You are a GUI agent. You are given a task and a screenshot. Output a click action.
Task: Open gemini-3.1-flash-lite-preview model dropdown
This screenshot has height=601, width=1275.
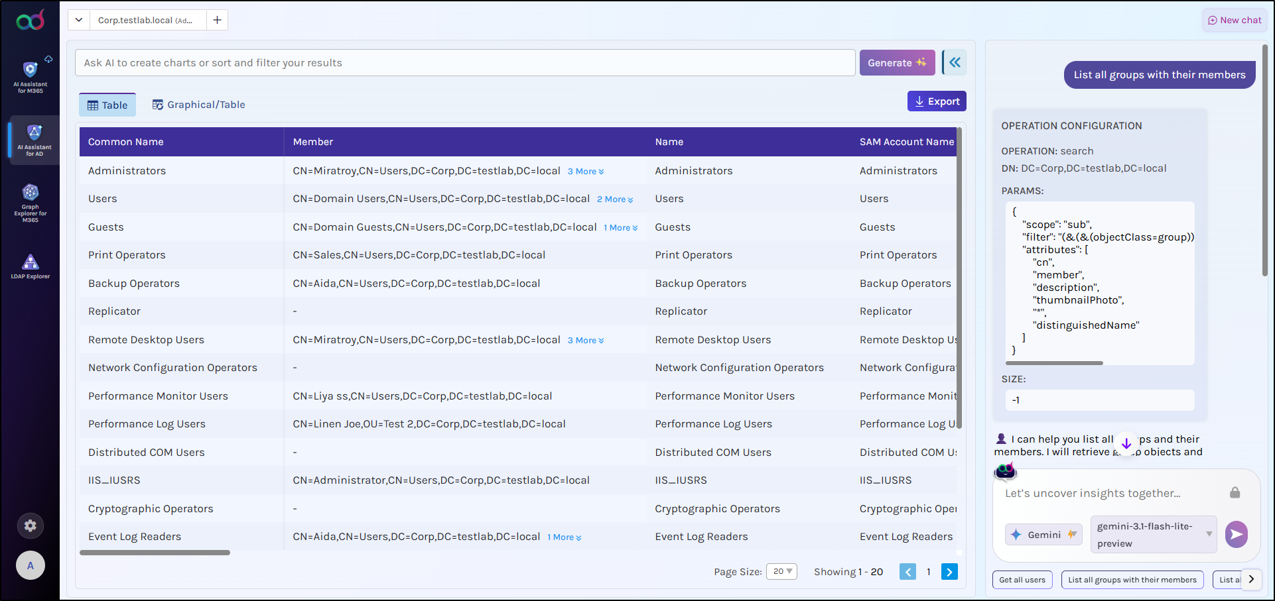pyautogui.click(x=1154, y=535)
